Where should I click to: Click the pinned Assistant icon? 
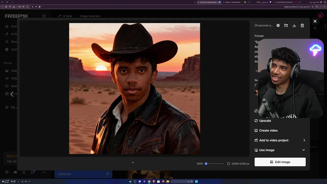coord(7,86)
